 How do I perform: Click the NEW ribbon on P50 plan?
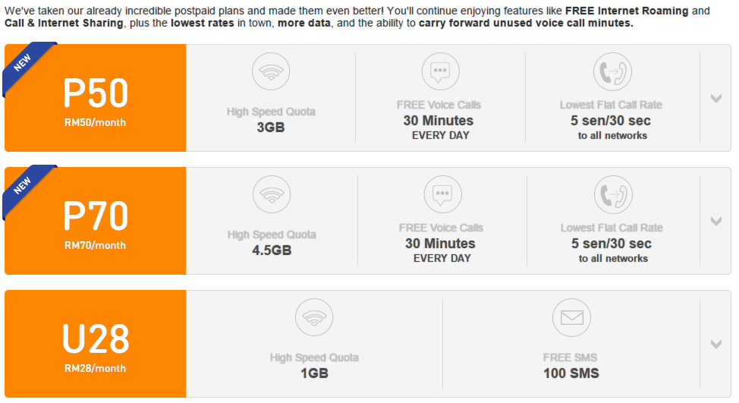pyautogui.click(x=24, y=64)
